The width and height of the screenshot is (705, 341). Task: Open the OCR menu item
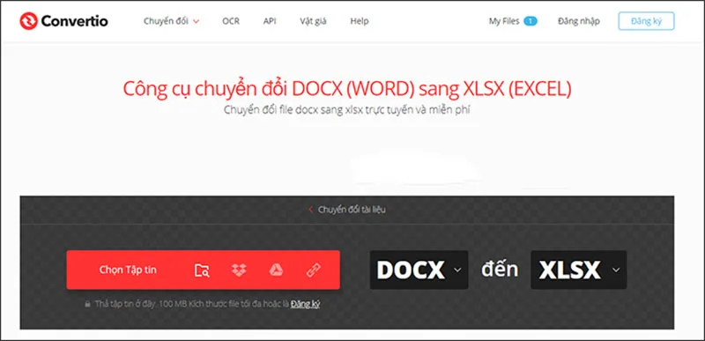[231, 21]
